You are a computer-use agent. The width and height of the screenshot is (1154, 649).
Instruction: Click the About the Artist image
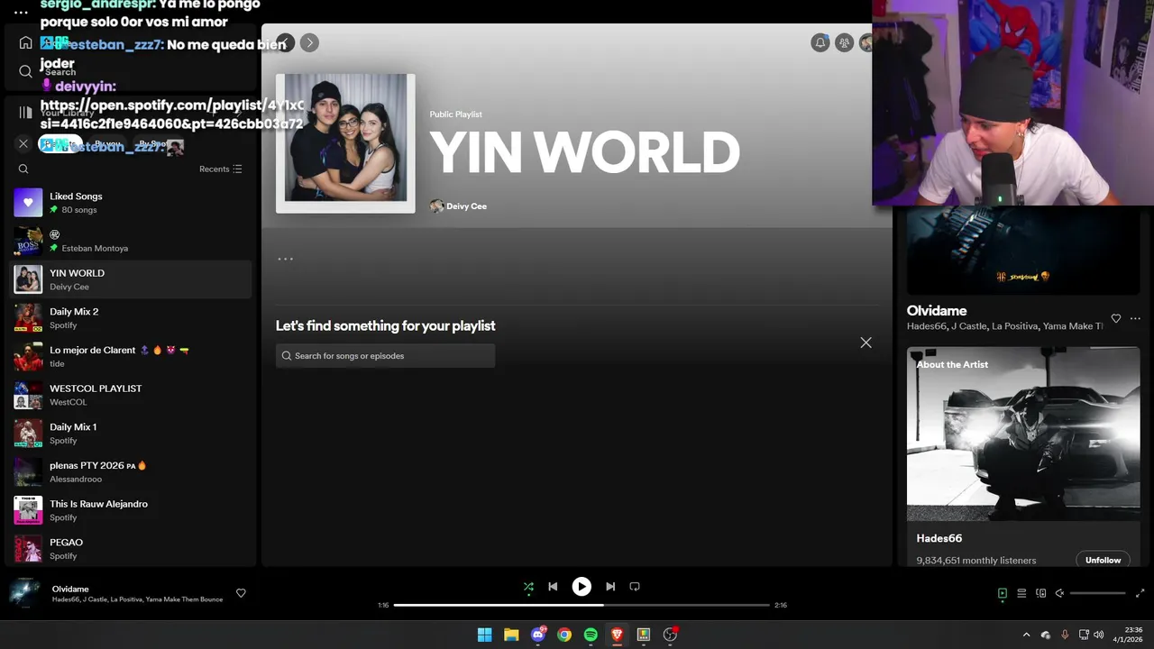[1023, 434]
